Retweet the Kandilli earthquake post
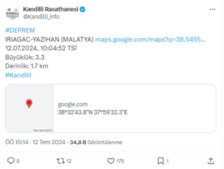Screen dimensions: 224x169 60,161
